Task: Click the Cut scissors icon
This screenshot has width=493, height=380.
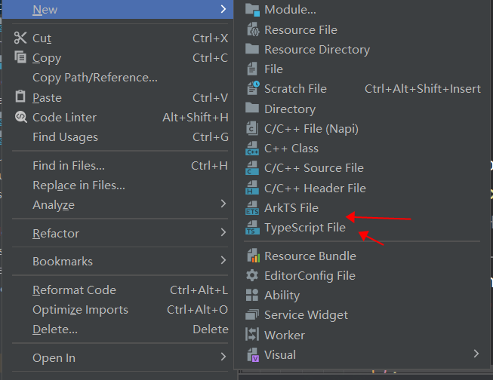Action: 20,38
